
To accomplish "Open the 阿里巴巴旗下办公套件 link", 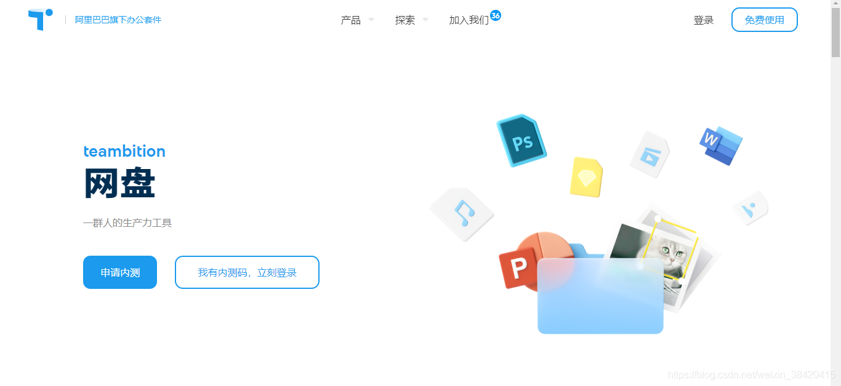I will pyautogui.click(x=118, y=20).
